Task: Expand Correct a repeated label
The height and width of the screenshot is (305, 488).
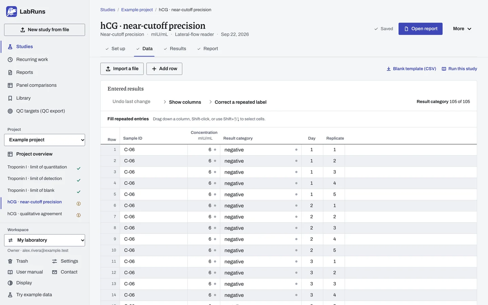Action: point(238,102)
